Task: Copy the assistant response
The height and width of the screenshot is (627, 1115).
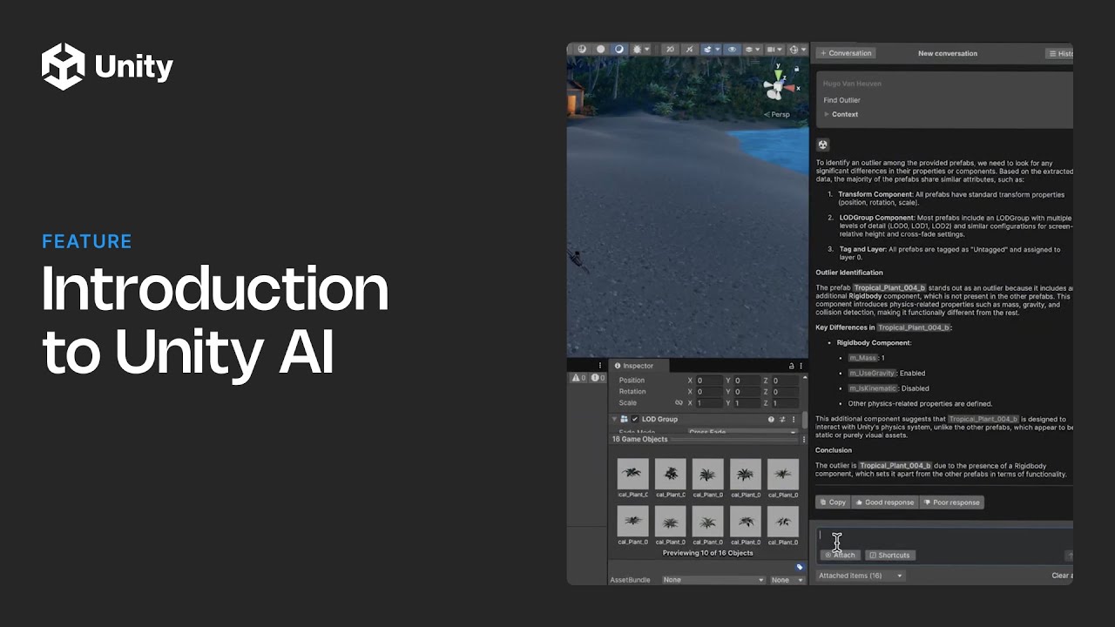Action: tap(832, 502)
